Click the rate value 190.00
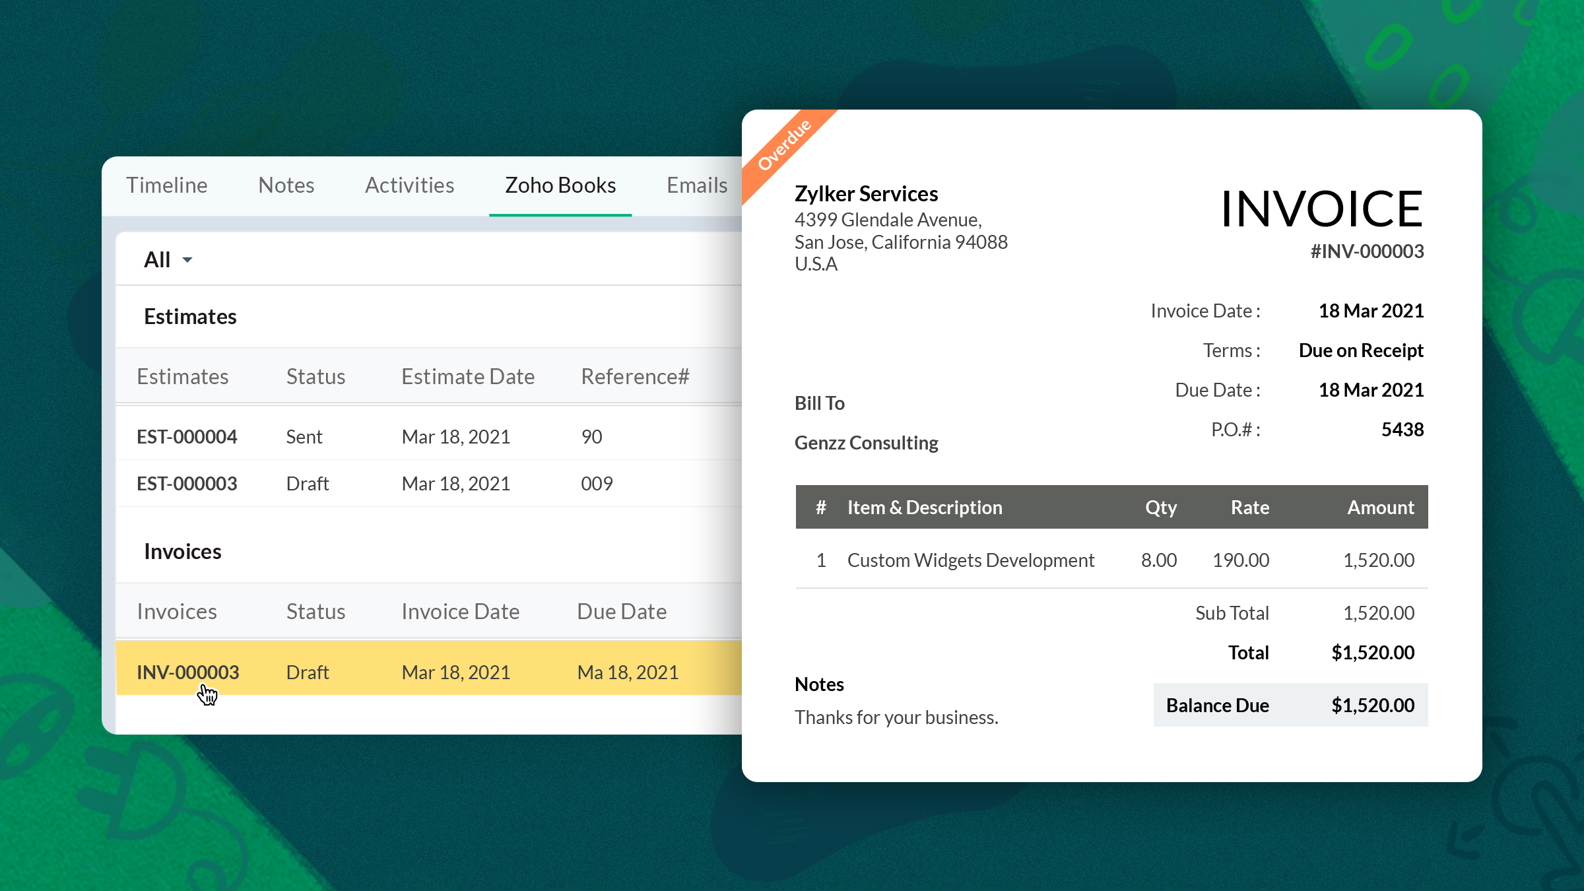 click(x=1241, y=560)
